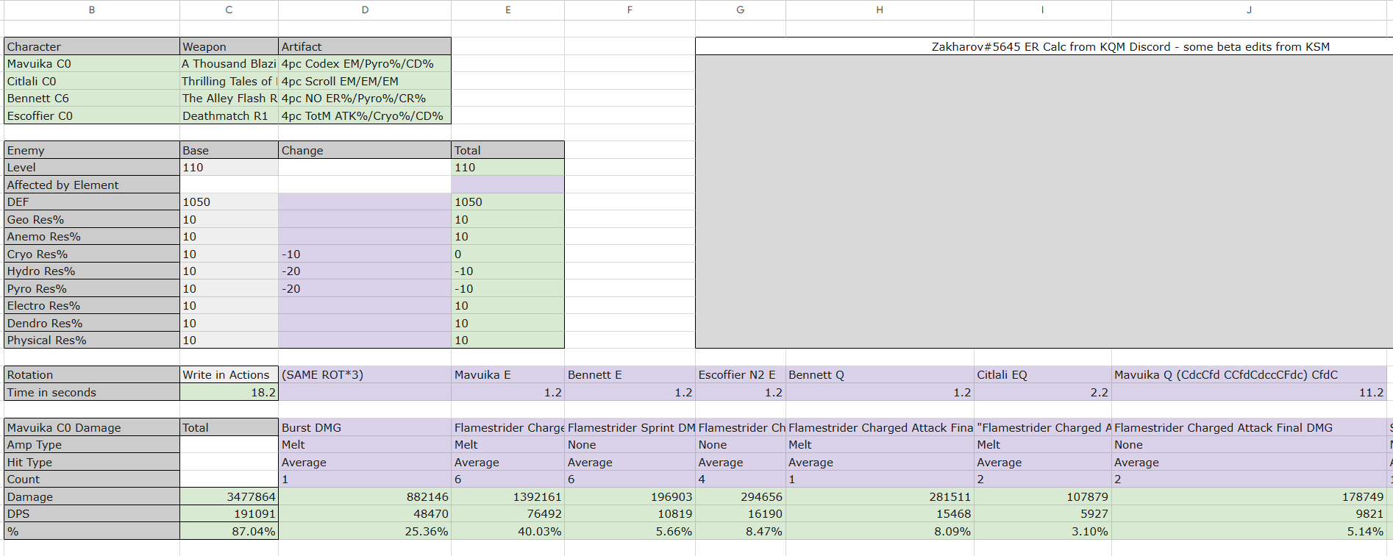Select the total percentage 87.04%
Screen dimensions: 1393x556
[229, 531]
